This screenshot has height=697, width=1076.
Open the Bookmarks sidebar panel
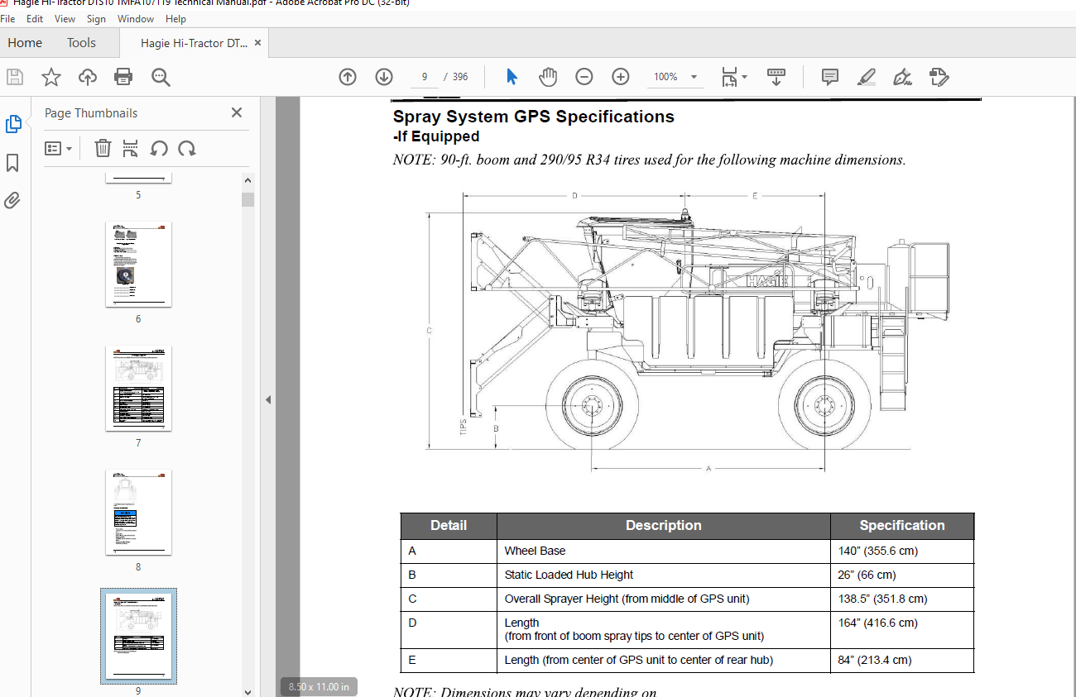tap(12, 163)
